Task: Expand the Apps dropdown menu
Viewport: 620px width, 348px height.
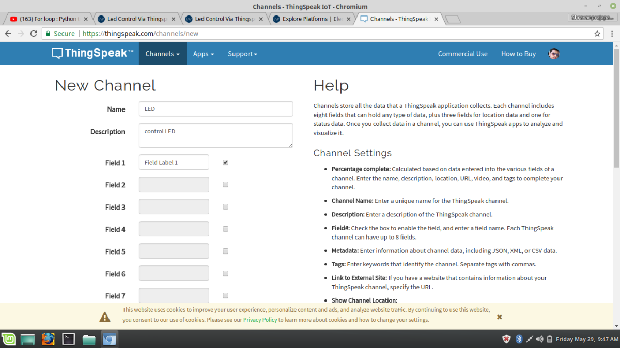Action: [203, 54]
